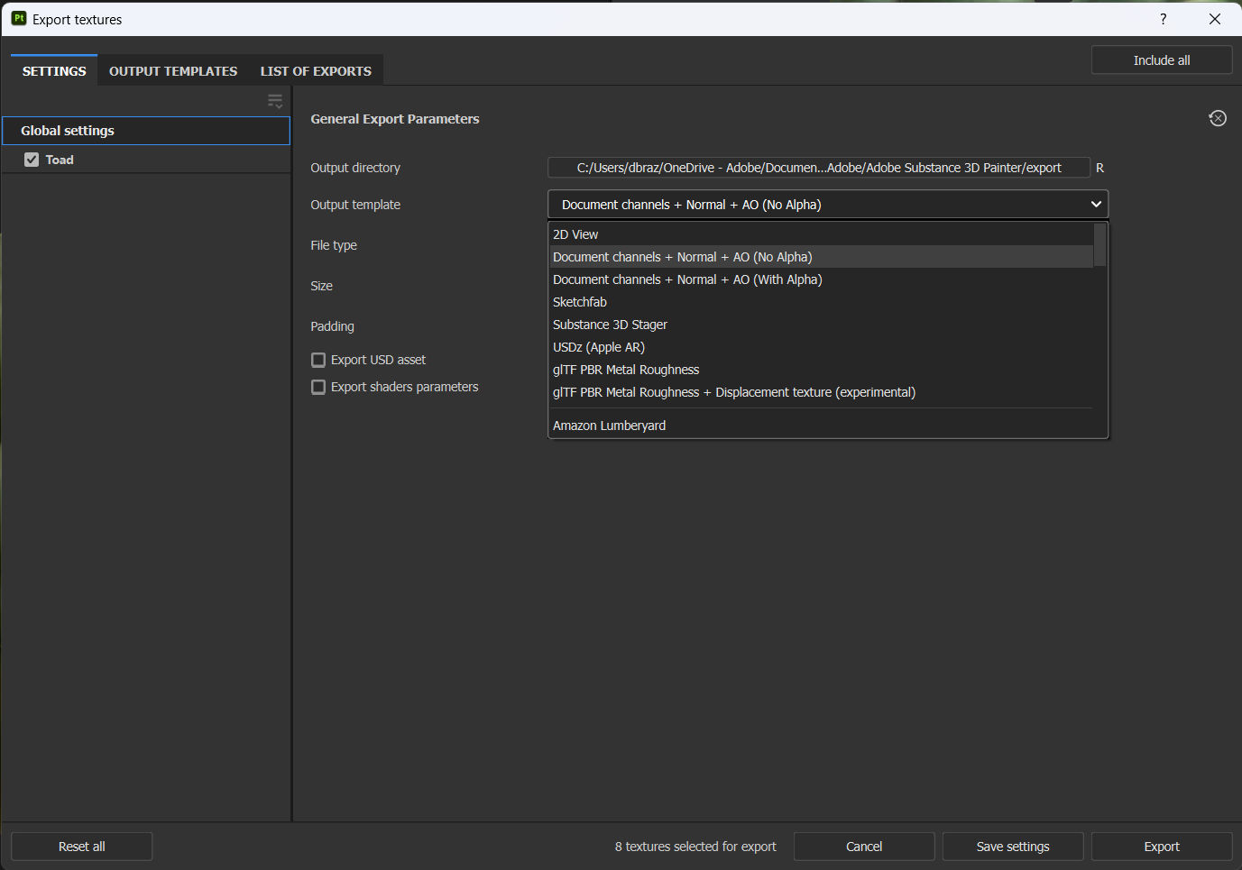The image size is (1242, 870).
Task: Open the List of Exports tab
Action: 316,71
